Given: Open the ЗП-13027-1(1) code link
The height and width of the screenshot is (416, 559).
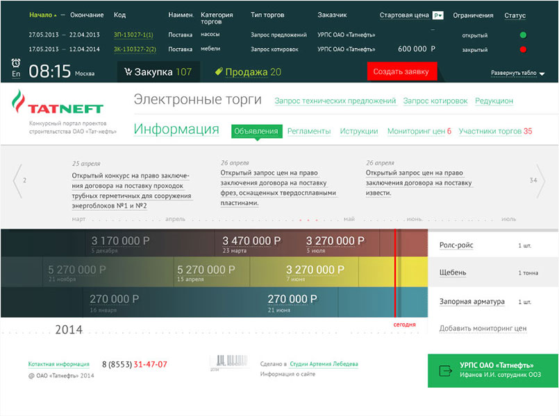Looking at the screenshot, I should pyautogui.click(x=133, y=35).
